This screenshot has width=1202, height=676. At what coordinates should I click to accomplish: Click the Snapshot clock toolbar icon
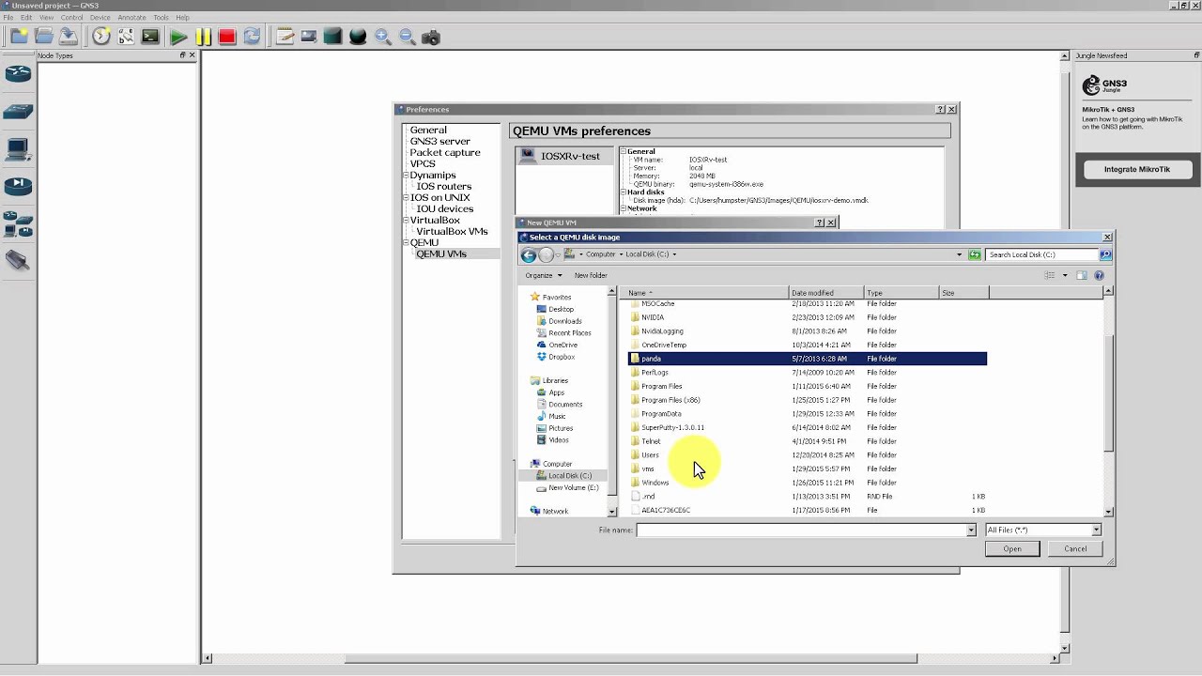101,37
